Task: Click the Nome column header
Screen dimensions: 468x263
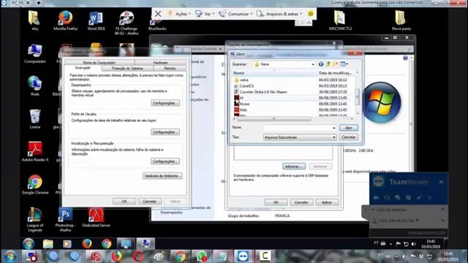Action: (274, 73)
